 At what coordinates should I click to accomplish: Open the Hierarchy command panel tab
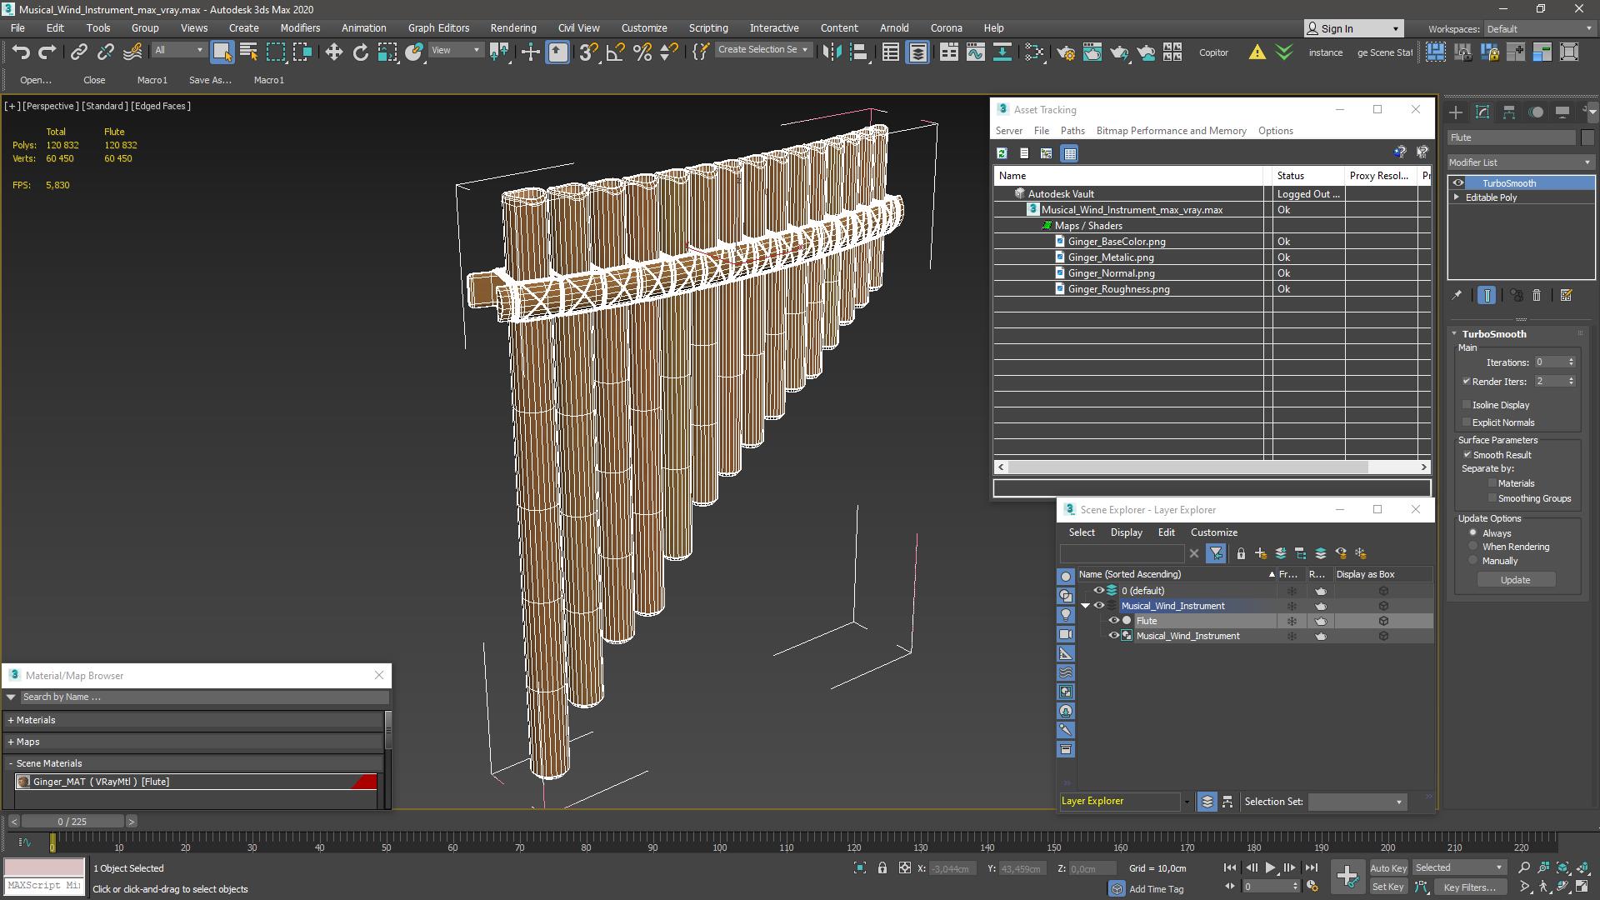pos(1509,112)
